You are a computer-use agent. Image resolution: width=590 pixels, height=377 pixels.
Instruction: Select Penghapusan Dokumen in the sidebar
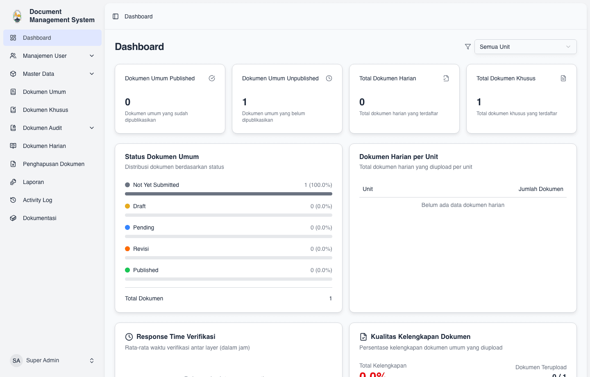click(52, 164)
